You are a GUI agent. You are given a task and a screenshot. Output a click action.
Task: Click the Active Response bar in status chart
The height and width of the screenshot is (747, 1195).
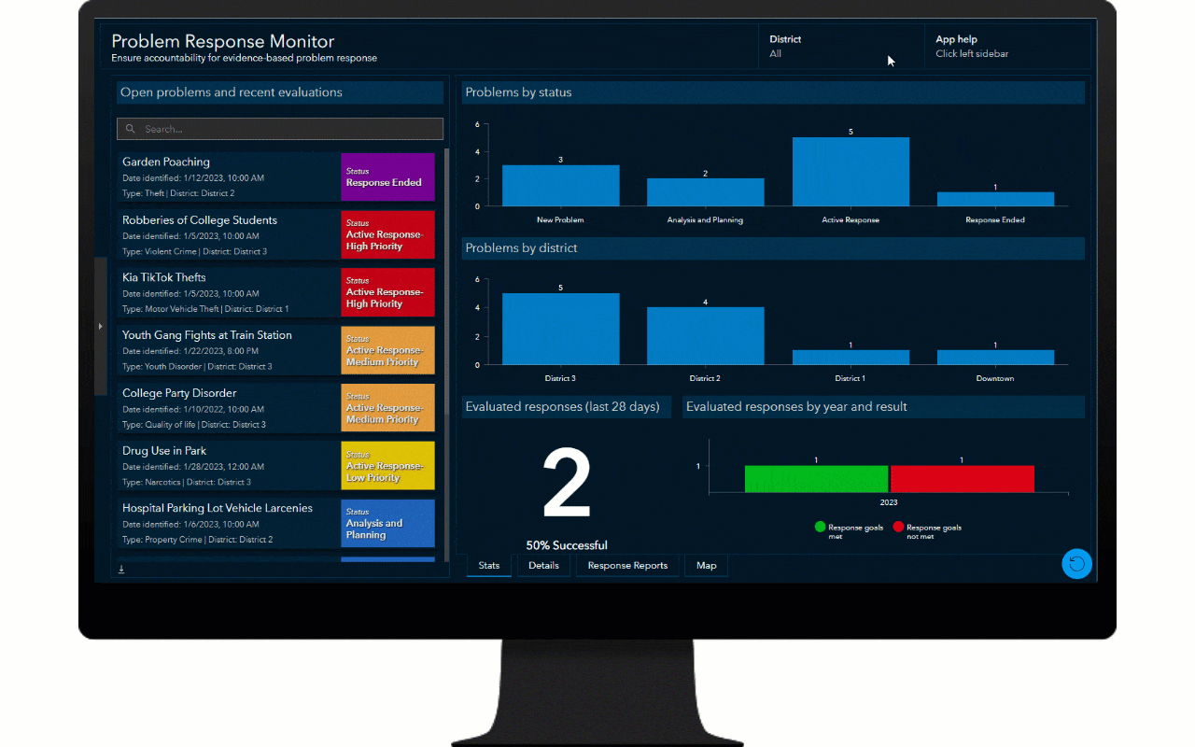point(851,173)
